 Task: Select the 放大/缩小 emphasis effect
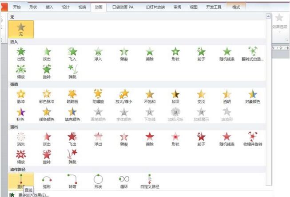click(x=124, y=97)
